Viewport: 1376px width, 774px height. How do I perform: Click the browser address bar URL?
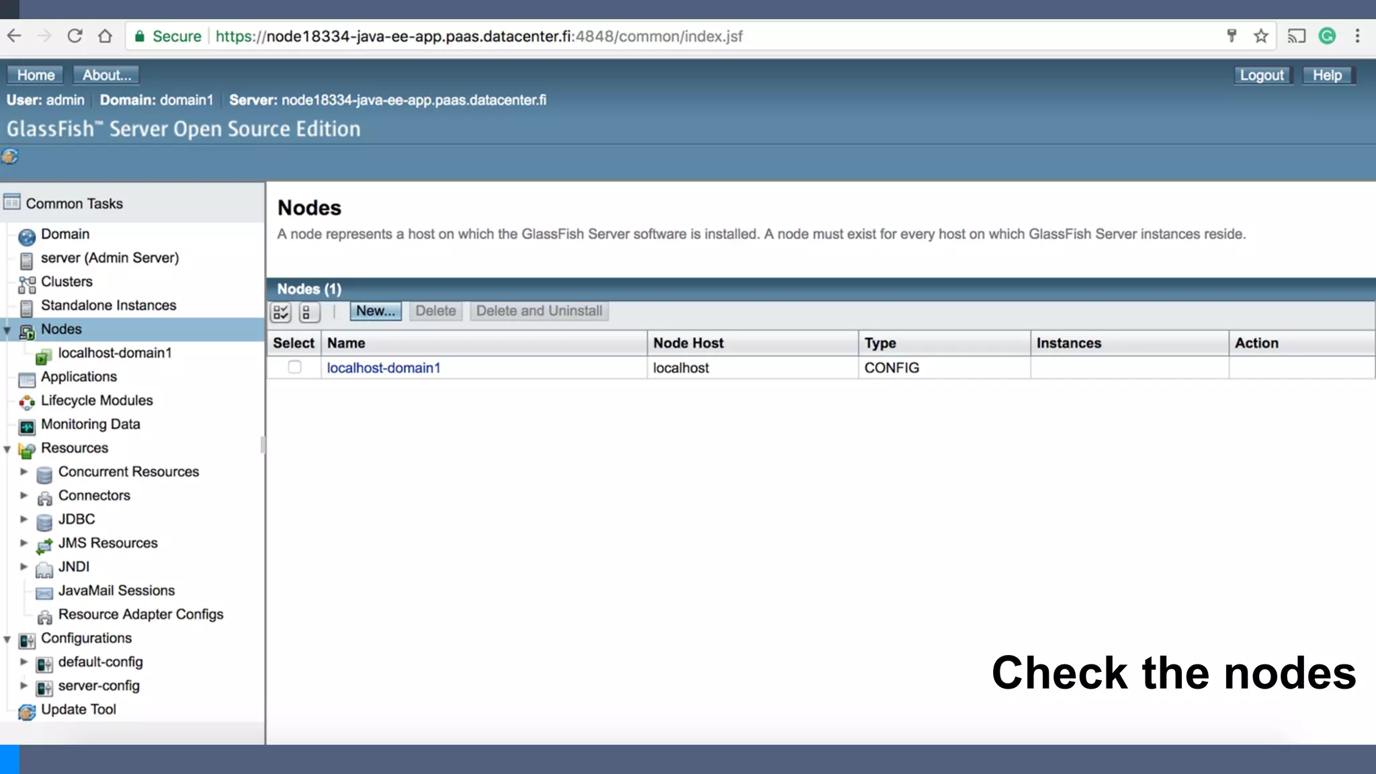(x=479, y=36)
